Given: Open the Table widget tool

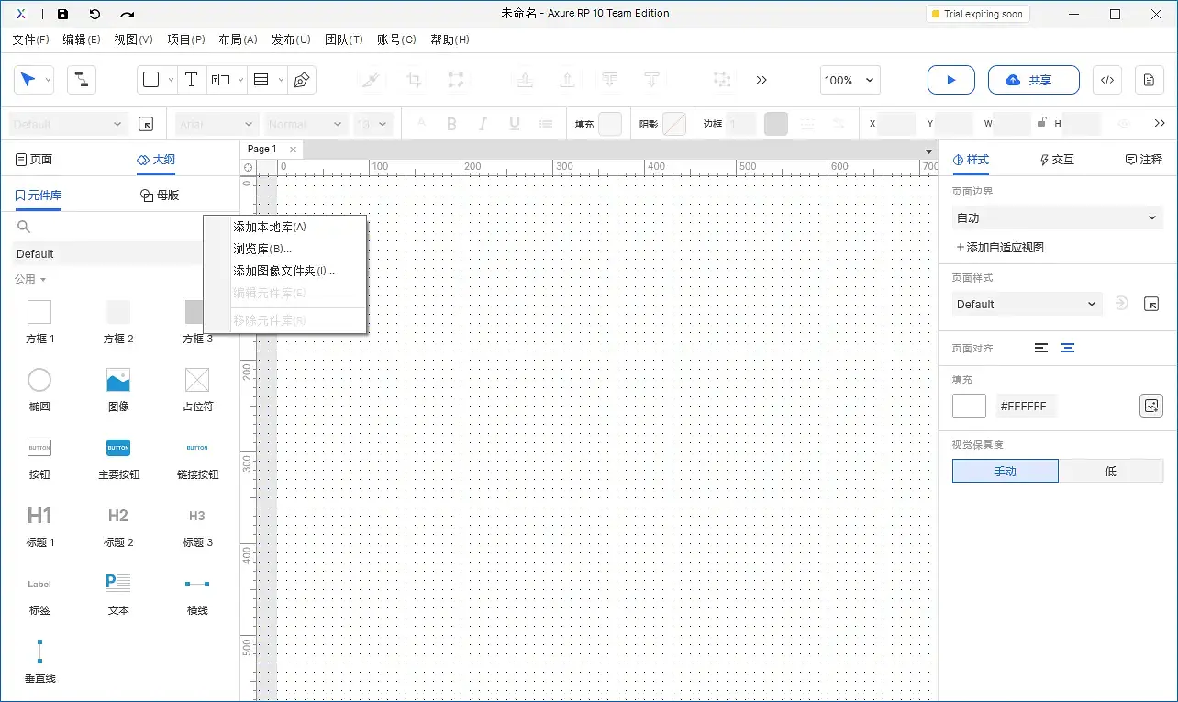Looking at the screenshot, I should 260,80.
